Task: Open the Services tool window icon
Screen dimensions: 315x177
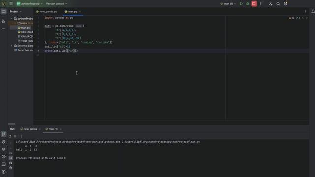Action: tap(3, 156)
